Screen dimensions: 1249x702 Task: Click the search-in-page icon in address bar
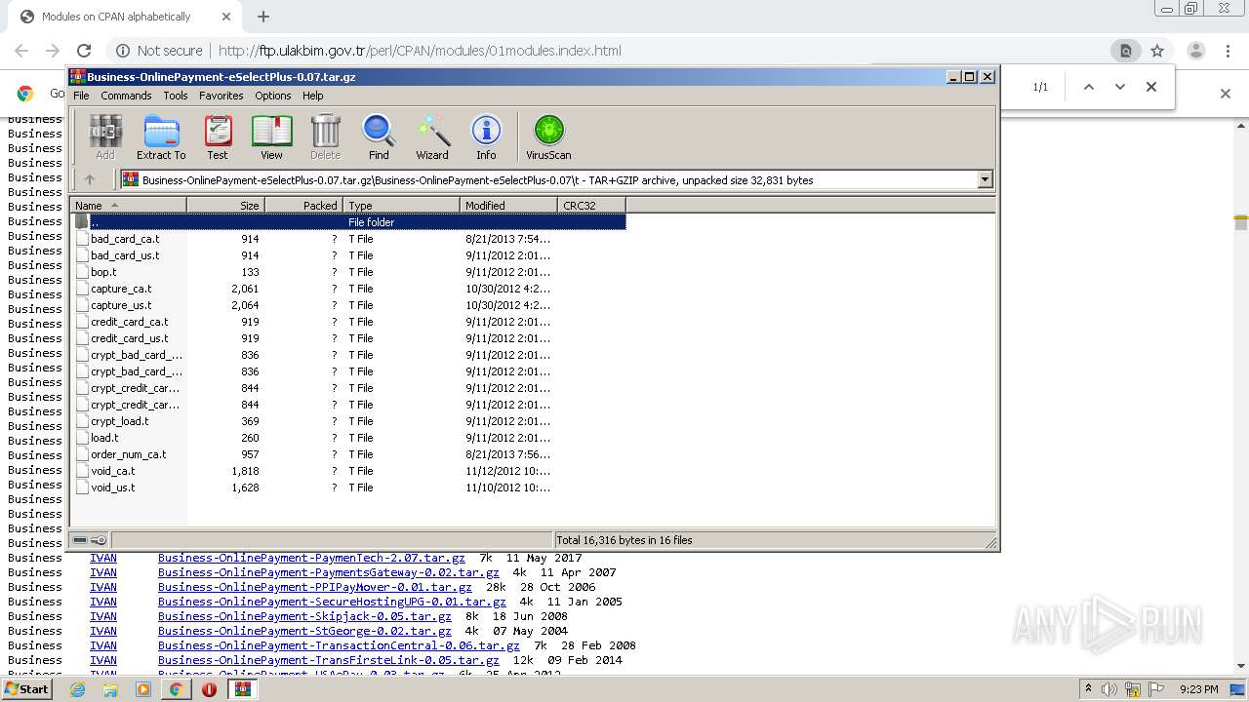1125,51
